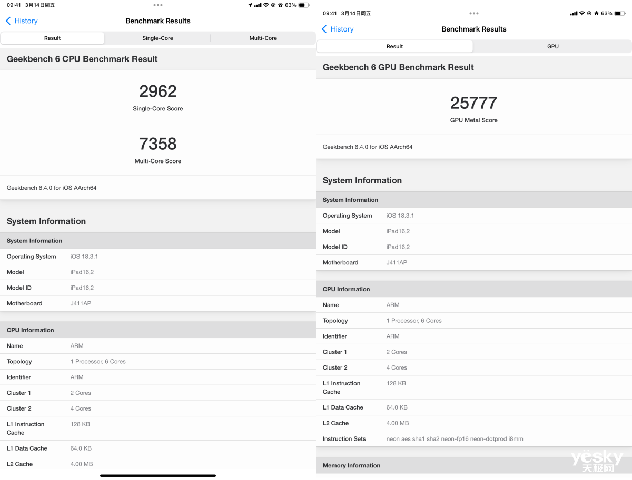The height and width of the screenshot is (480, 632).
Task: Tap the back chevron on the CPU results screen
Action: pyautogui.click(x=8, y=21)
